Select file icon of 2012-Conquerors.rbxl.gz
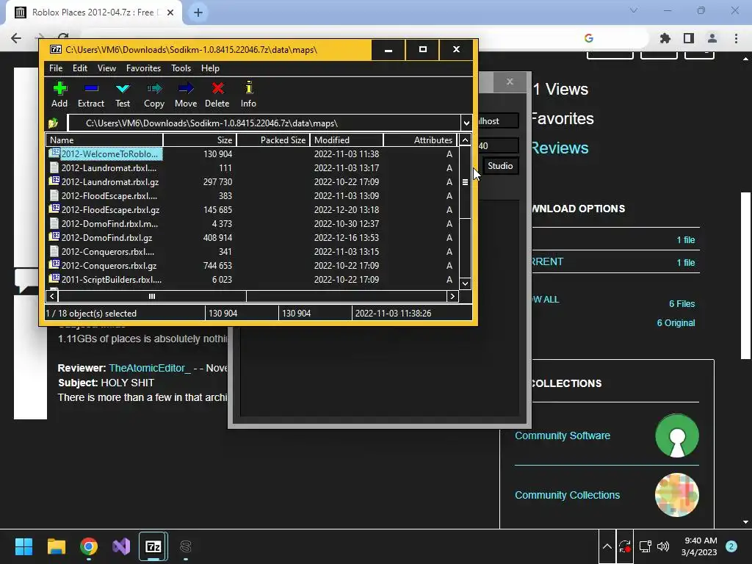 click(x=54, y=265)
